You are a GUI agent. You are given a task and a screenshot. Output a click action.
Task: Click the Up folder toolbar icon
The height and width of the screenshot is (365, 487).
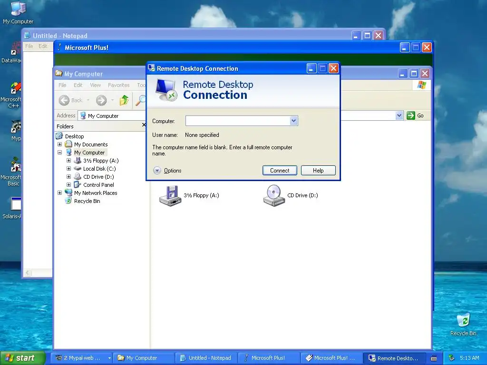[124, 100]
